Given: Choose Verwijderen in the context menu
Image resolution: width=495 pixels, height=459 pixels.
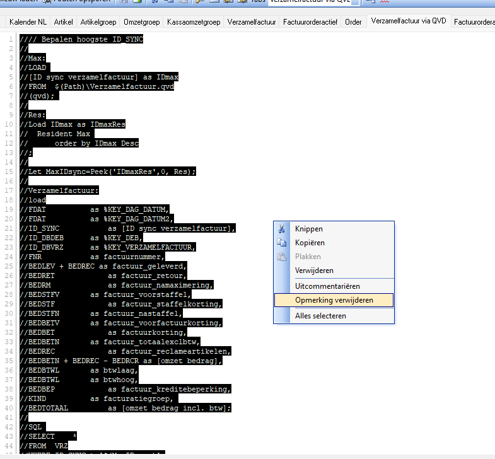Looking at the screenshot, I should click(334, 270).
